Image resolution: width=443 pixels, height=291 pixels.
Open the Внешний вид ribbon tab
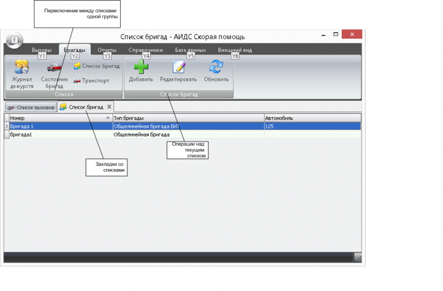click(x=235, y=50)
